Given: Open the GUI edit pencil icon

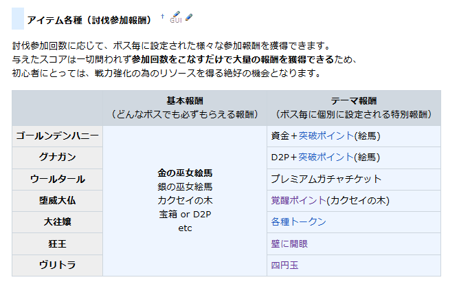Looking at the screenshot, I should pyautogui.click(x=175, y=17).
